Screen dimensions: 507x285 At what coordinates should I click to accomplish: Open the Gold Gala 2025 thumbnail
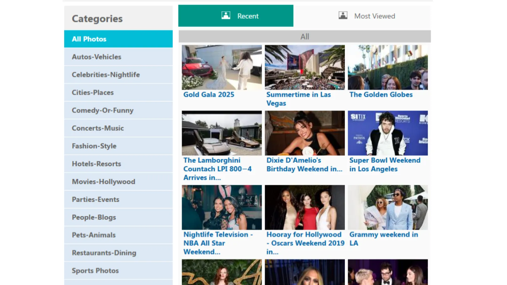point(222,67)
